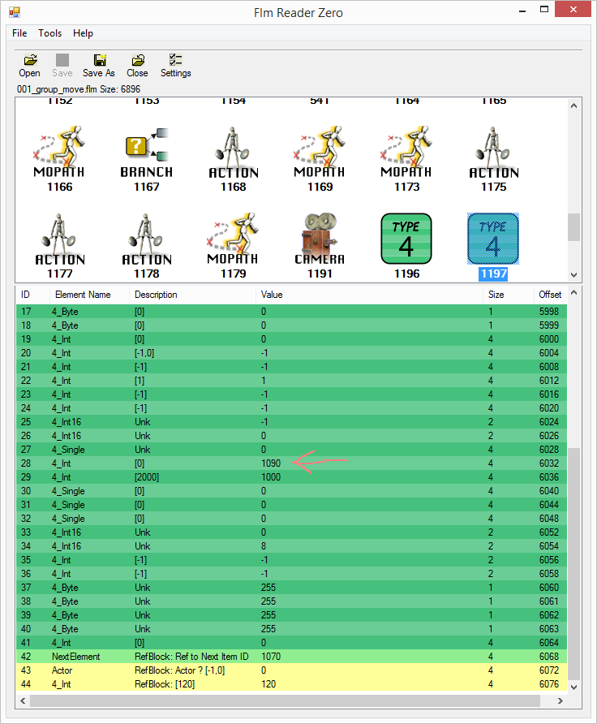Open the Settings toolbar icon
Screen dimensions: 597x724
(x=176, y=66)
